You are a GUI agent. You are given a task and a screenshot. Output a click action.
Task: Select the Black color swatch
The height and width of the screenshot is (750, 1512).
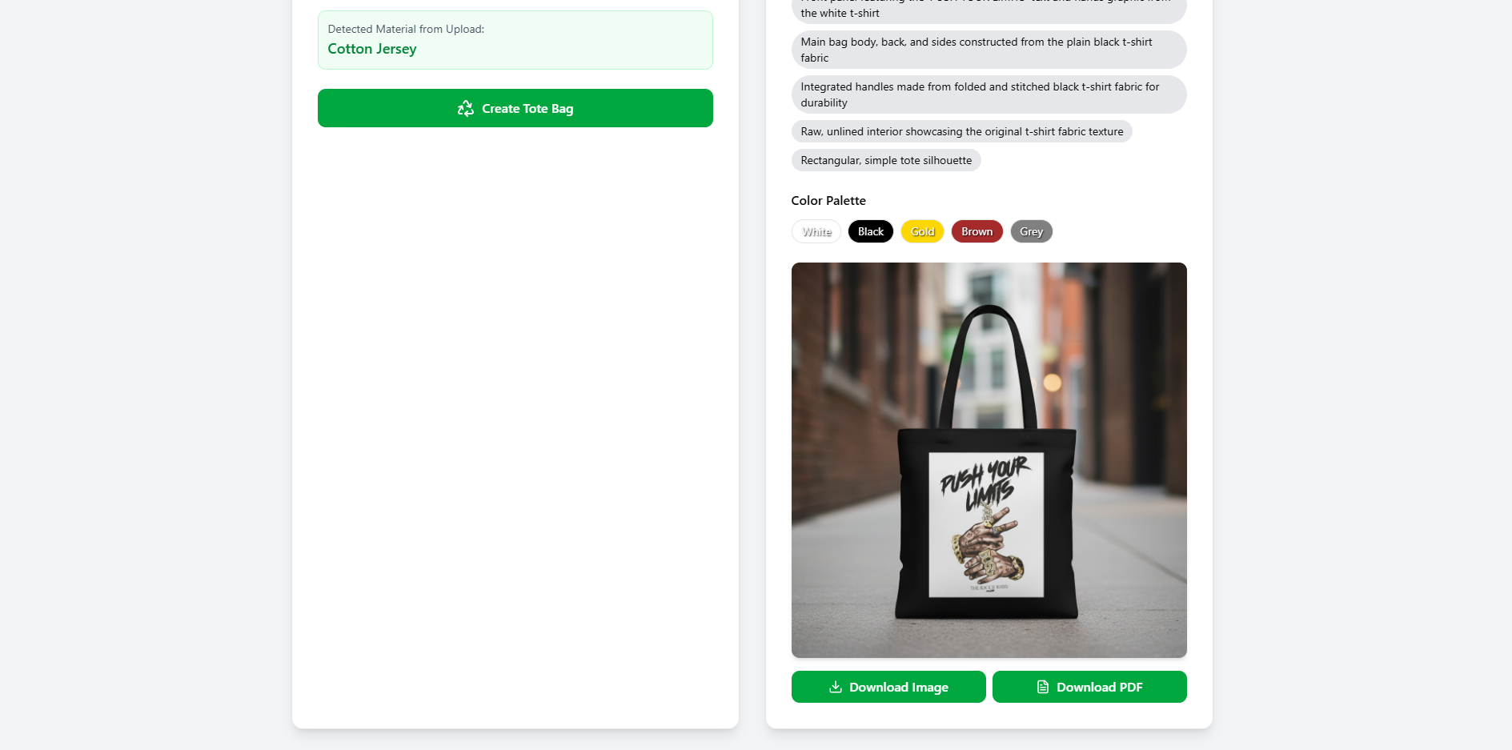coord(871,231)
